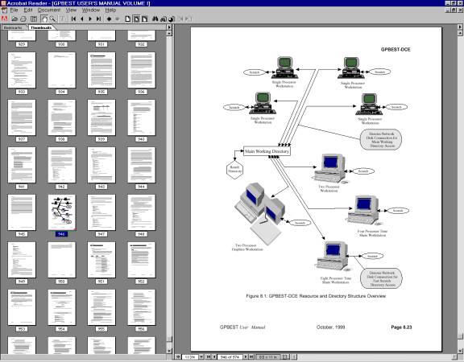Image resolution: width=464 pixels, height=362 pixels.
Task: Open the Window menu
Action: coord(91,10)
